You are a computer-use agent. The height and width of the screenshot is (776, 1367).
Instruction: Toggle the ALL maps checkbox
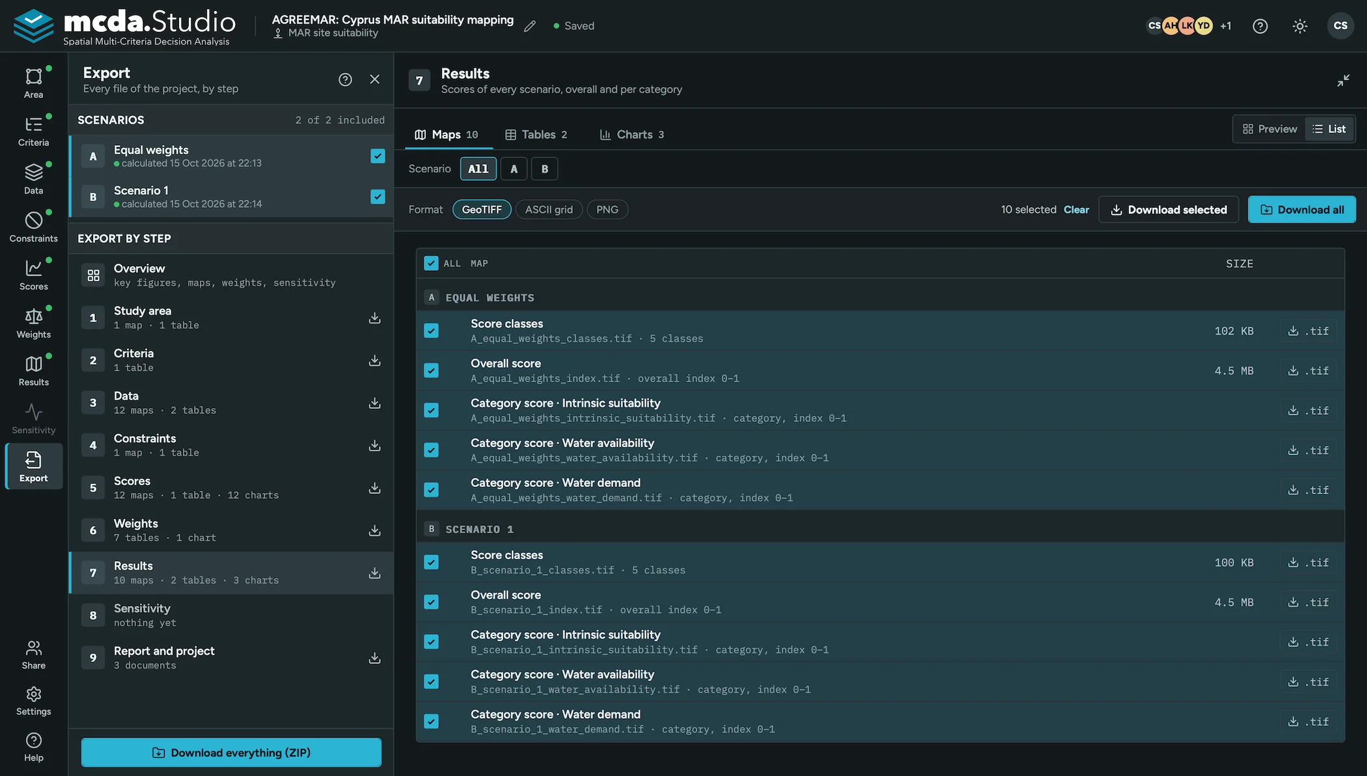431,264
